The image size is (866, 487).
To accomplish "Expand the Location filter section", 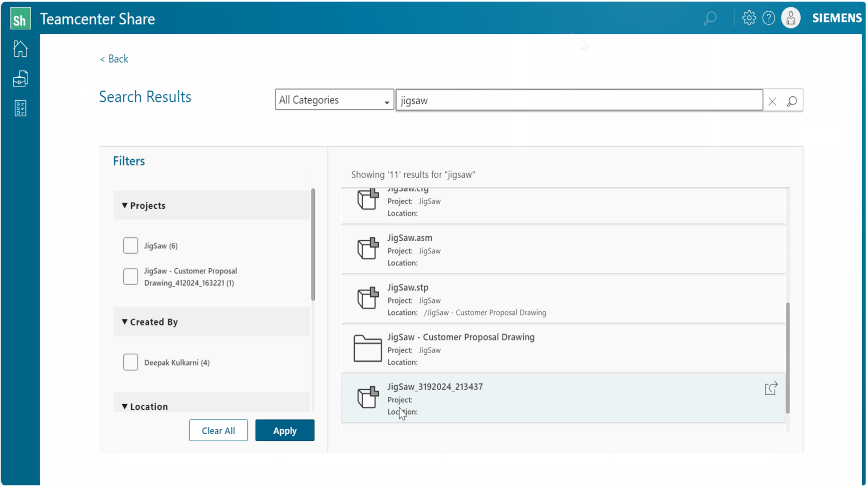I will pyautogui.click(x=125, y=406).
